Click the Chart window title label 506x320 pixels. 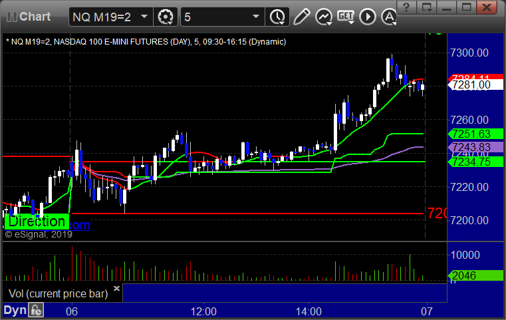tap(35, 17)
